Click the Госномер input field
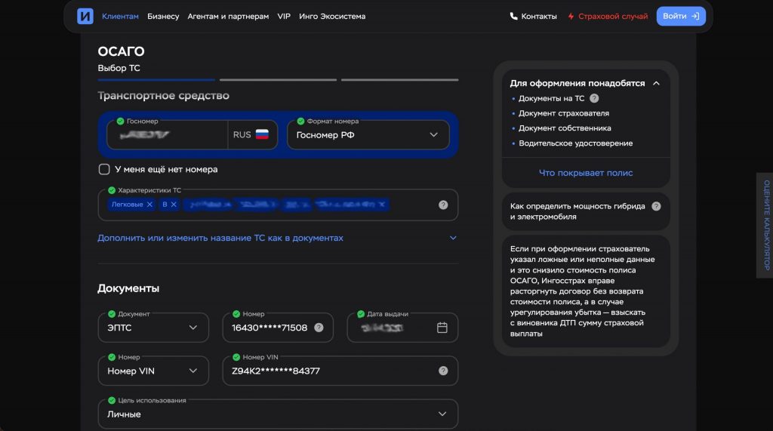The height and width of the screenshot is (431, 773). coord(166,136)
